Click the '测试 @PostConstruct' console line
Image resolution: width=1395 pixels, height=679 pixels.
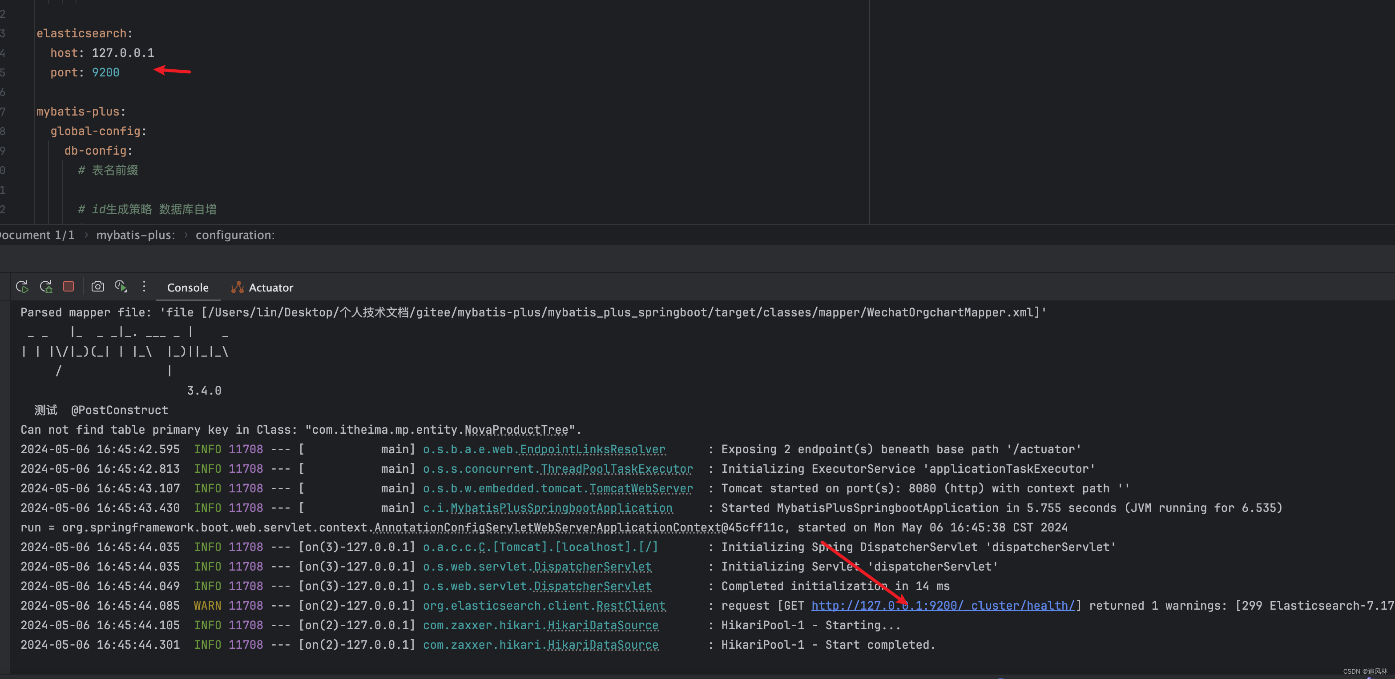(101, 410)
